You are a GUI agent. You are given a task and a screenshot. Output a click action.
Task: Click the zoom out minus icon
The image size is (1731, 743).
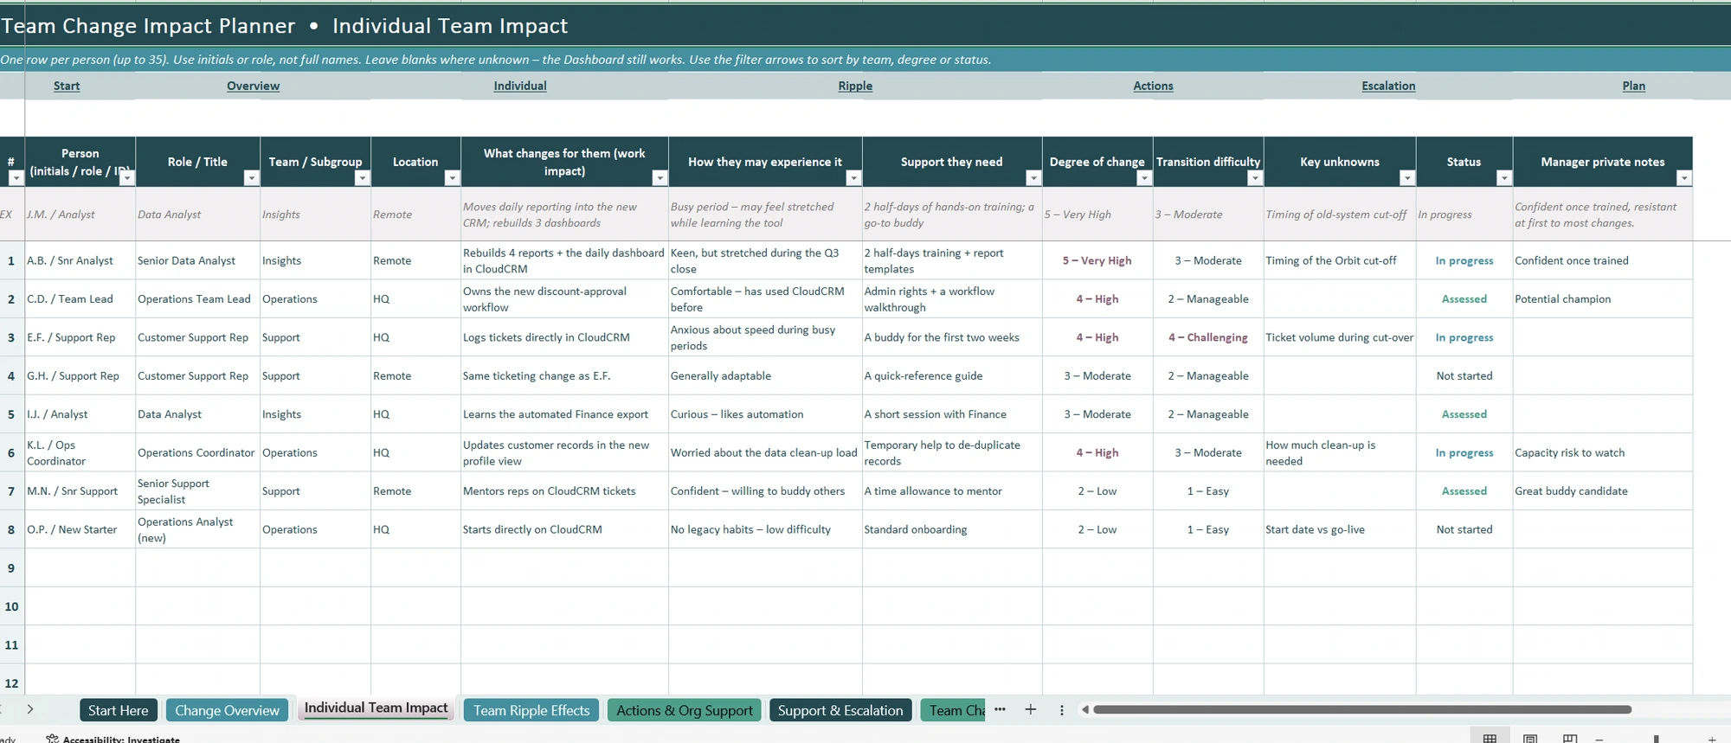[x=1599, y=740]
